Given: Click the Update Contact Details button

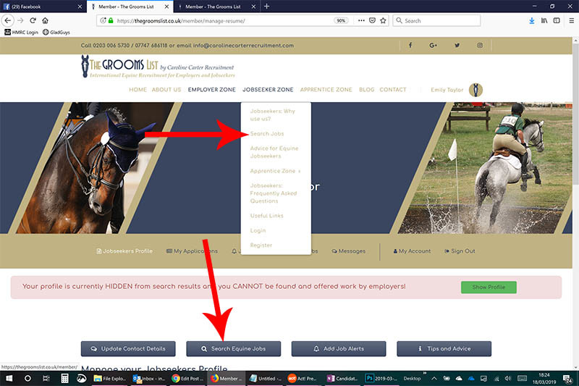Looking at the screenshot, I should [128, 348].
